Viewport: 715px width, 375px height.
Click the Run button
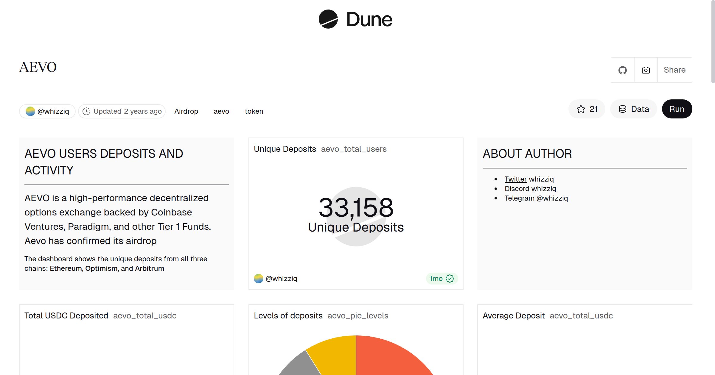click(677, 109)
